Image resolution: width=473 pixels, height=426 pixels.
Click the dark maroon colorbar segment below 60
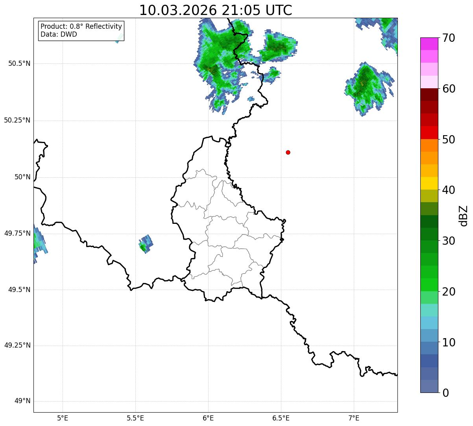(x=429, y=95)
